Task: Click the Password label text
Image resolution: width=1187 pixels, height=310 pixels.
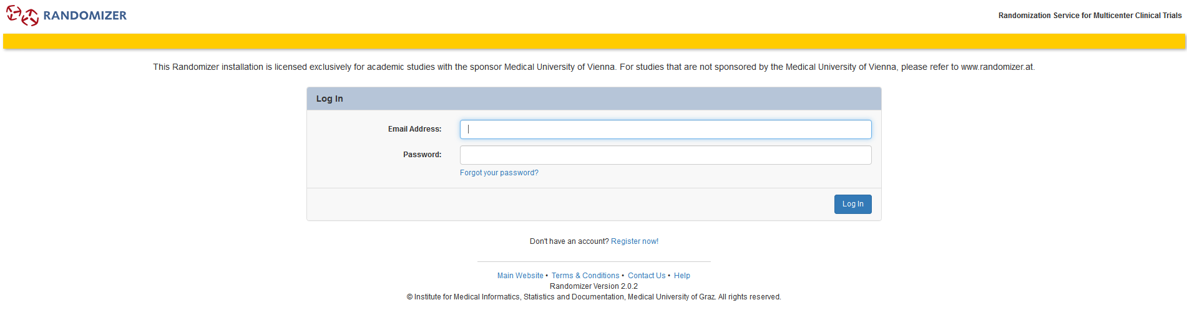Action: click(x=422, y=155)
